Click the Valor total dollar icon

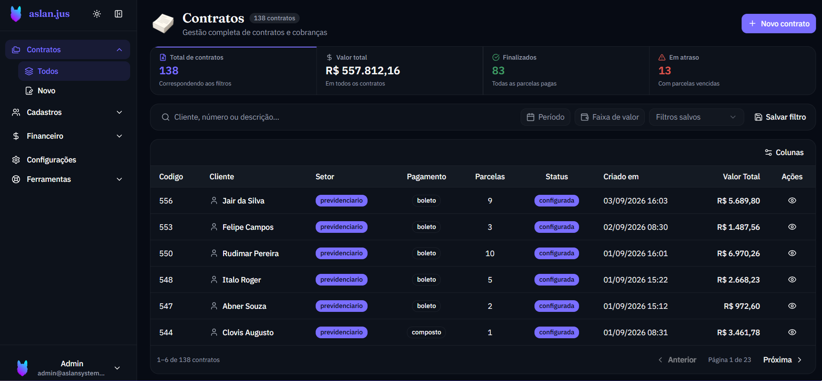[329, 57]
